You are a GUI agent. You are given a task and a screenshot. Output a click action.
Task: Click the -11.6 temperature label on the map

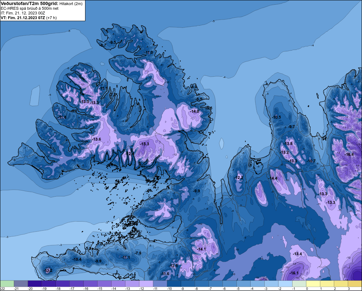coord(165,274)
